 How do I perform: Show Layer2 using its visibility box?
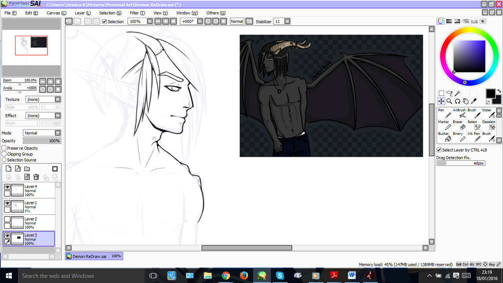click(7, 219)
